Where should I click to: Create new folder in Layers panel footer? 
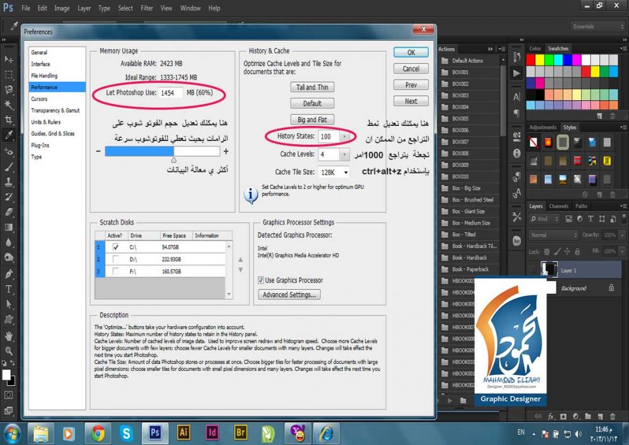click(x=588, y=416)
